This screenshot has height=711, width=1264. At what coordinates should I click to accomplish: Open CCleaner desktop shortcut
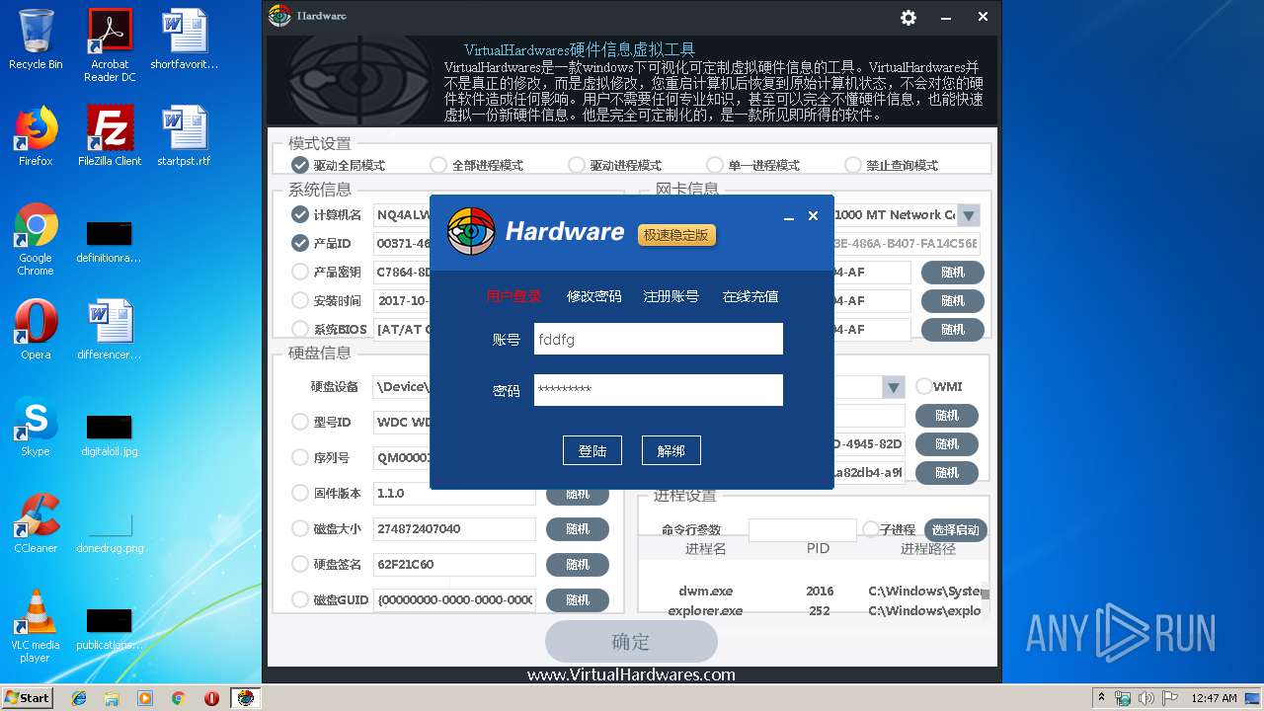(x=36, y=523)
